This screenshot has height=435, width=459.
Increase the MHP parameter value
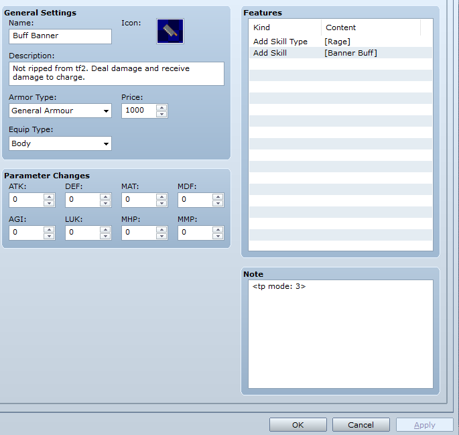(x=161, y=229)
